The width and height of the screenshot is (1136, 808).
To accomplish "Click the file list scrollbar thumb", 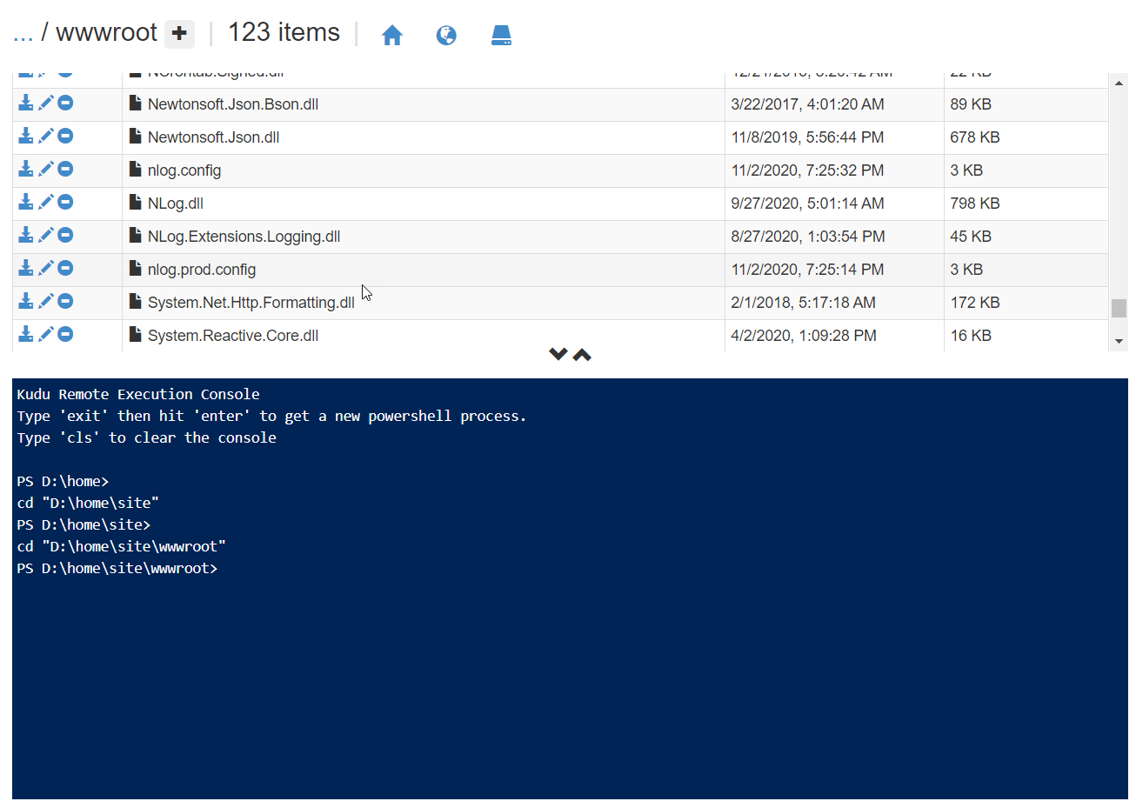I will [1119, 308].
